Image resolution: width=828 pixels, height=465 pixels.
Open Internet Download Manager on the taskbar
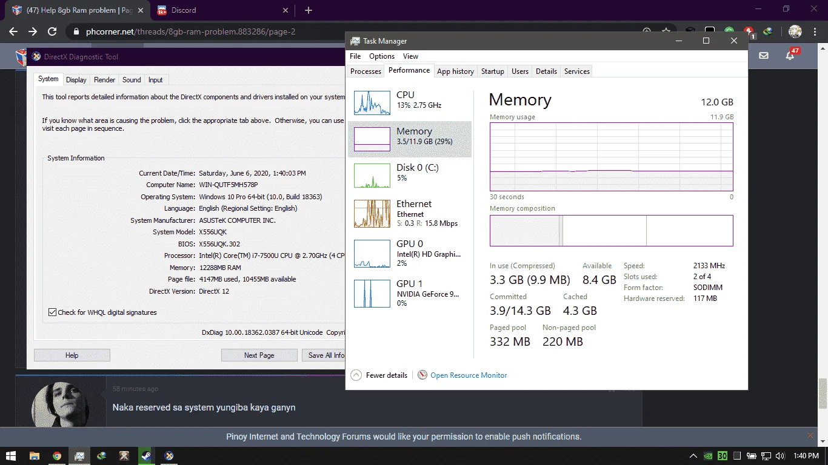click(x=102, y=456)
